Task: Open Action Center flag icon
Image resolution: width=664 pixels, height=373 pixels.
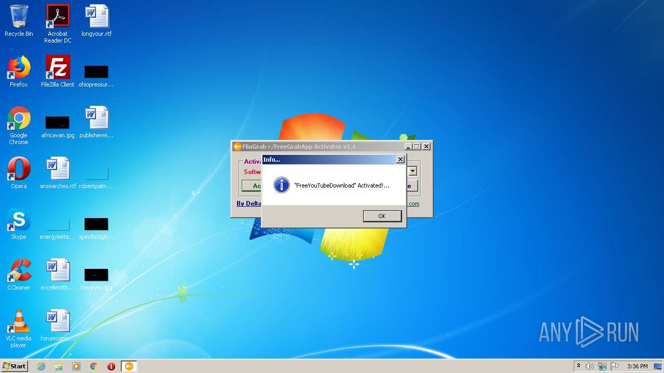Action: point(615,366)
